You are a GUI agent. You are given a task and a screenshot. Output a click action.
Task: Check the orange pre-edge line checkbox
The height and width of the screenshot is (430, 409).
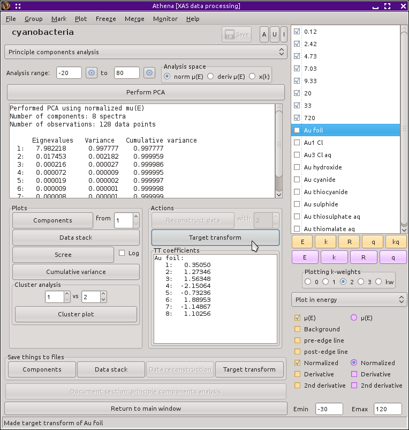(297, 340)
